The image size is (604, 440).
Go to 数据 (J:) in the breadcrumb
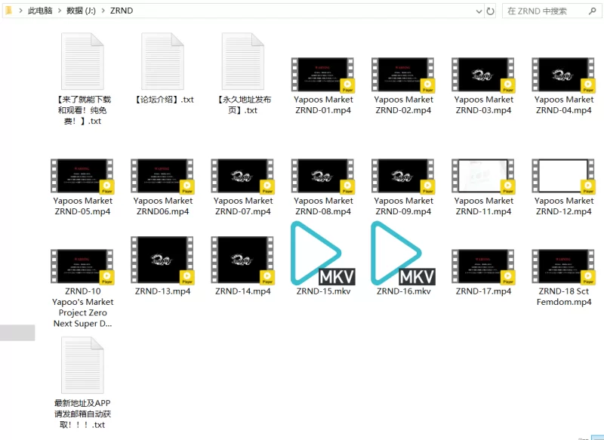[81, 11]
